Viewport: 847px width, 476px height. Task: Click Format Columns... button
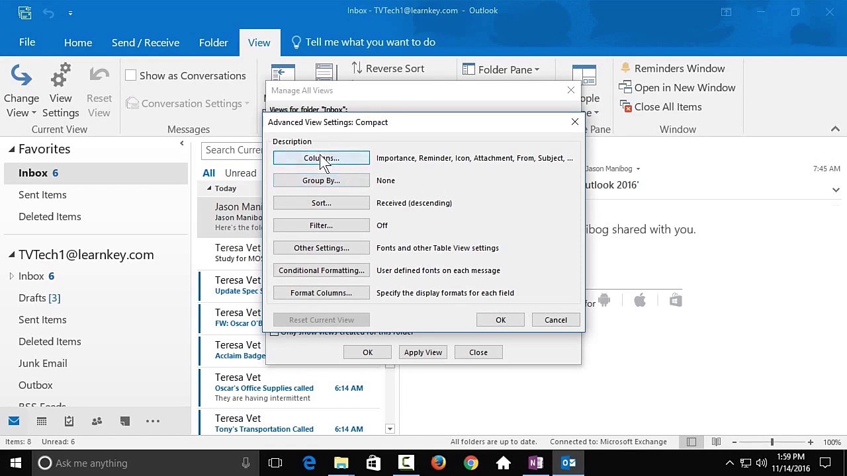[x=321, y=293]
